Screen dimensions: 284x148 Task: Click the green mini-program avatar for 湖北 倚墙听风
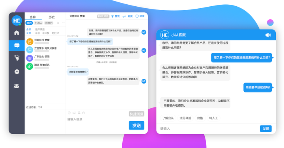(x=30, y=66)
